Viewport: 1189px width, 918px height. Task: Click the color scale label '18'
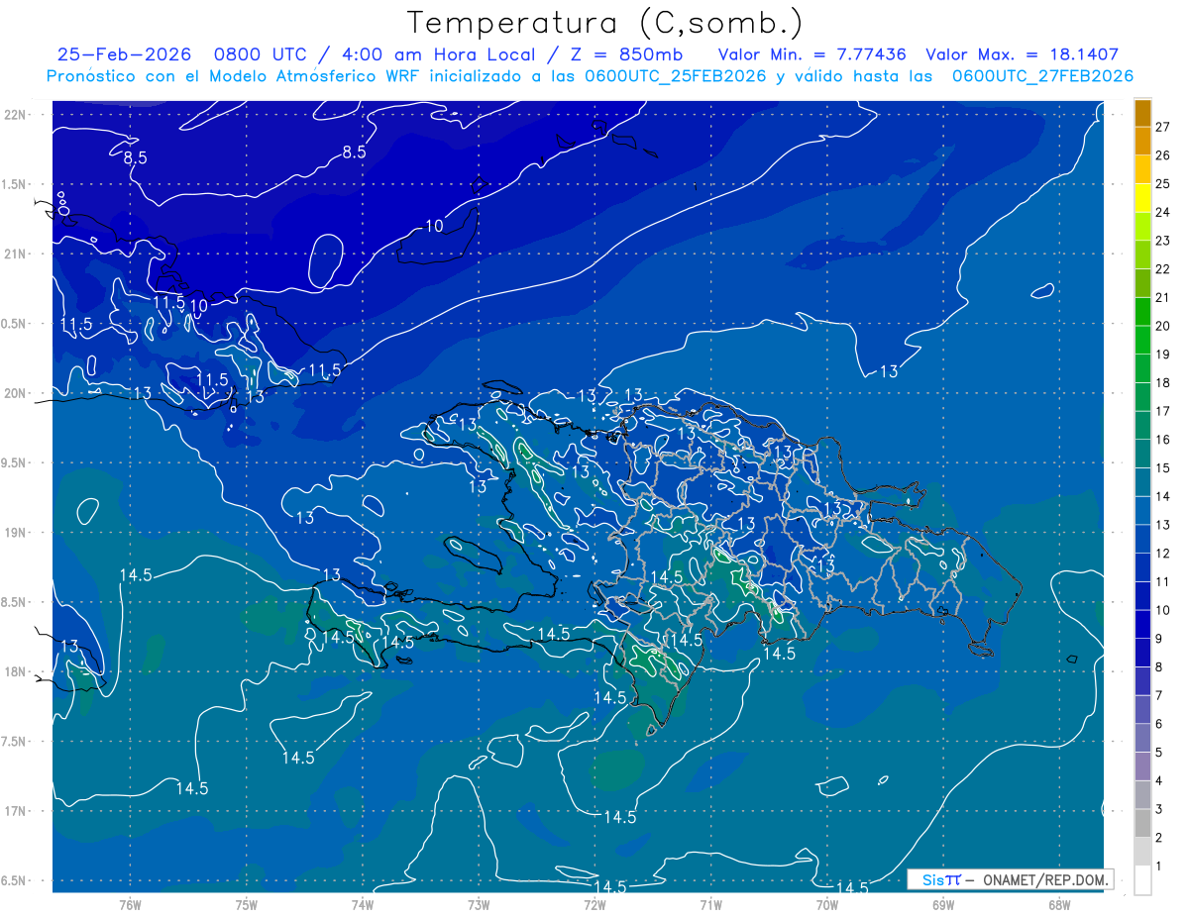[x=1162, y=383]
